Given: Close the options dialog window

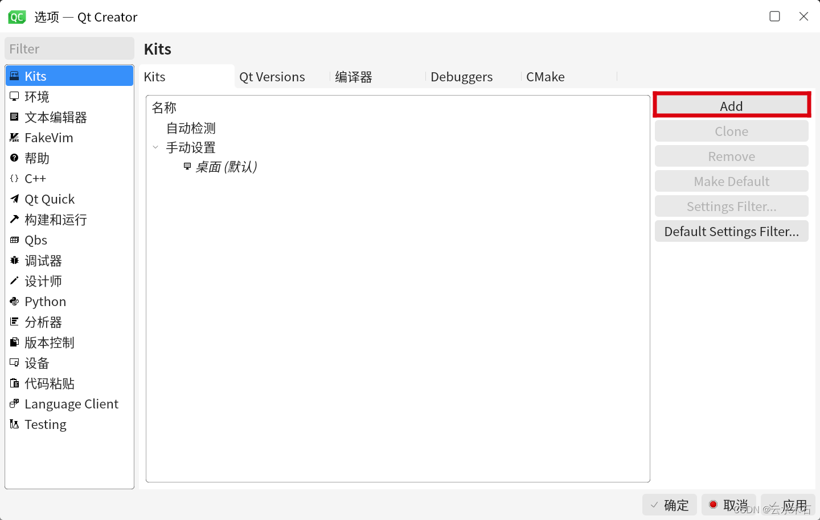Looking at the screenshot, I should click(x=803, y=16).
